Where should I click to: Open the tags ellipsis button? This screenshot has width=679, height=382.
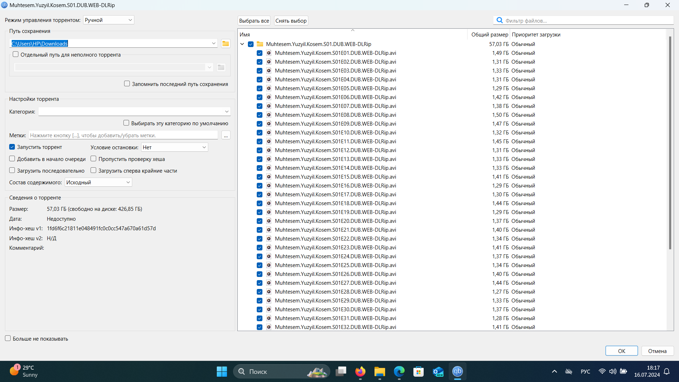point(226,135)
